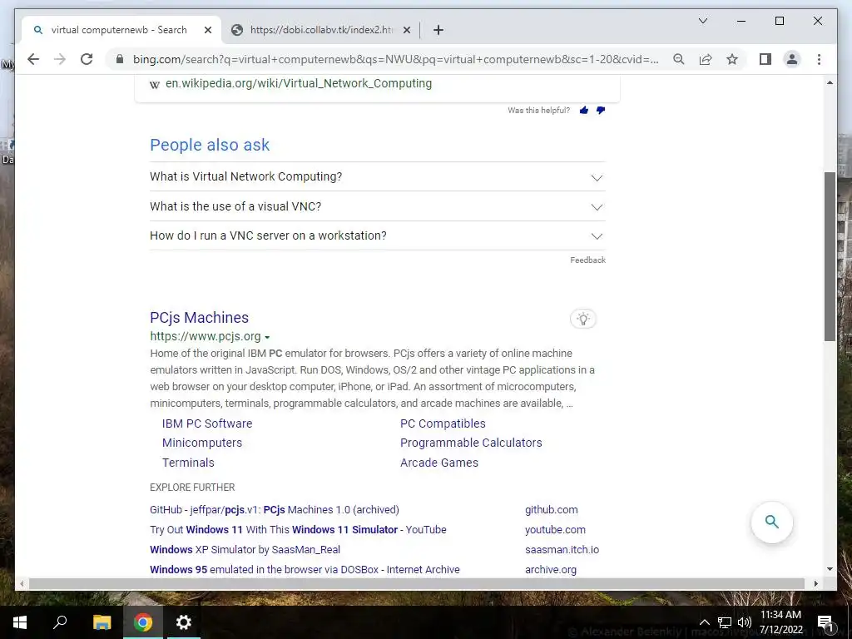Click the address bar URL field
Viewport: 852px width, 639px height.
click(x=395, y=59)
